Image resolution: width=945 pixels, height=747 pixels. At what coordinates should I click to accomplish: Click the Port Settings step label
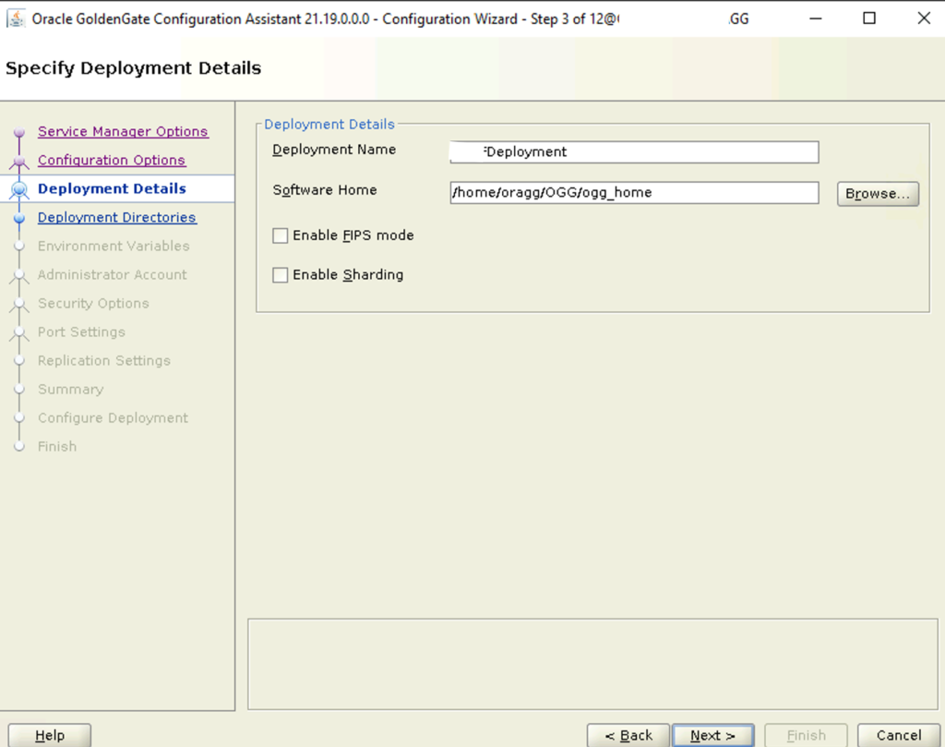(81, 332)
